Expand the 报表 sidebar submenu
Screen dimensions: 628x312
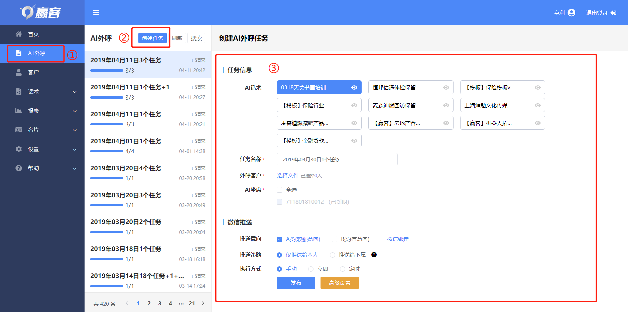click(75, 111)
